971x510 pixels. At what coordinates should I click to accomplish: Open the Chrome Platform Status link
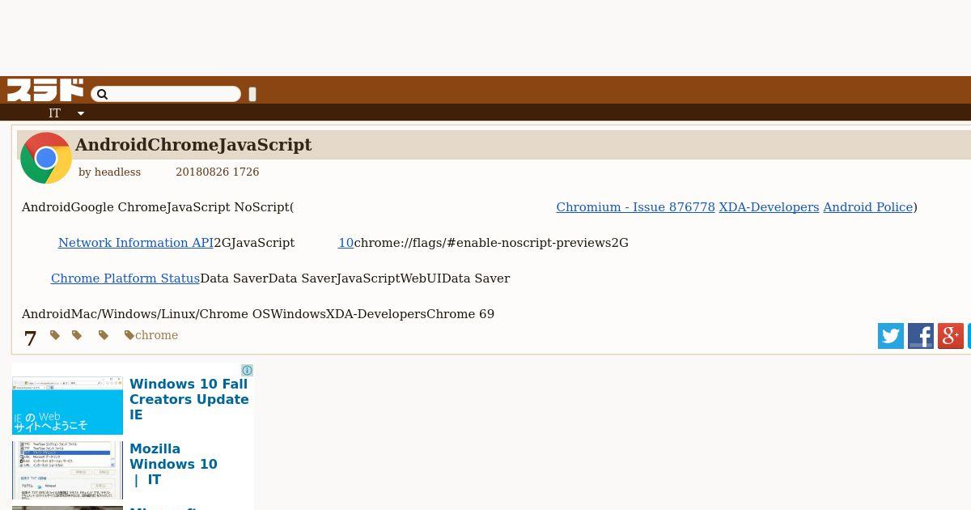[x=125, y=278]
